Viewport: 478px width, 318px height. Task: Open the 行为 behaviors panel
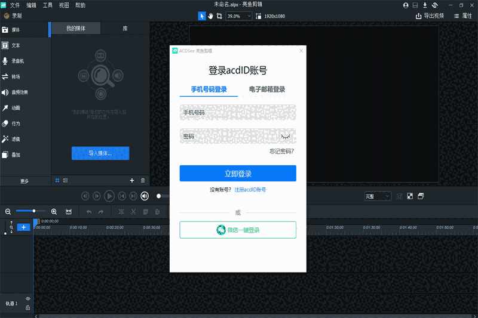point(25,124)
